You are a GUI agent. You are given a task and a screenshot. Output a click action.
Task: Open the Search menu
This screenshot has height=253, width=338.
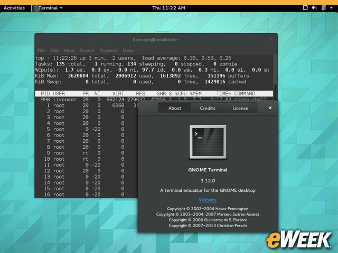point(87,51)
